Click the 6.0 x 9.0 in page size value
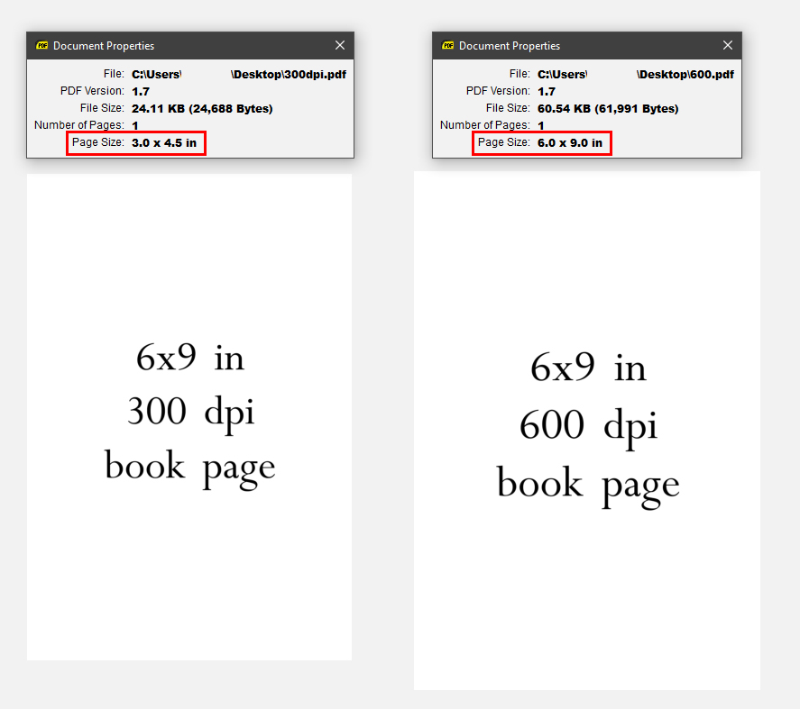Viewport: 800px width, 709px height. coord(569,143)
